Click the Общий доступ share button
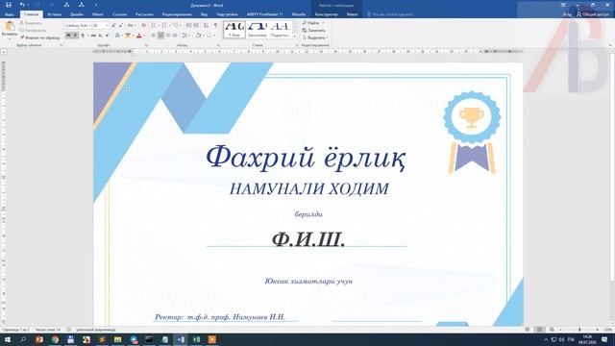Image resolution: width=615 pixels, height=346 pixels. coord(593,14)
